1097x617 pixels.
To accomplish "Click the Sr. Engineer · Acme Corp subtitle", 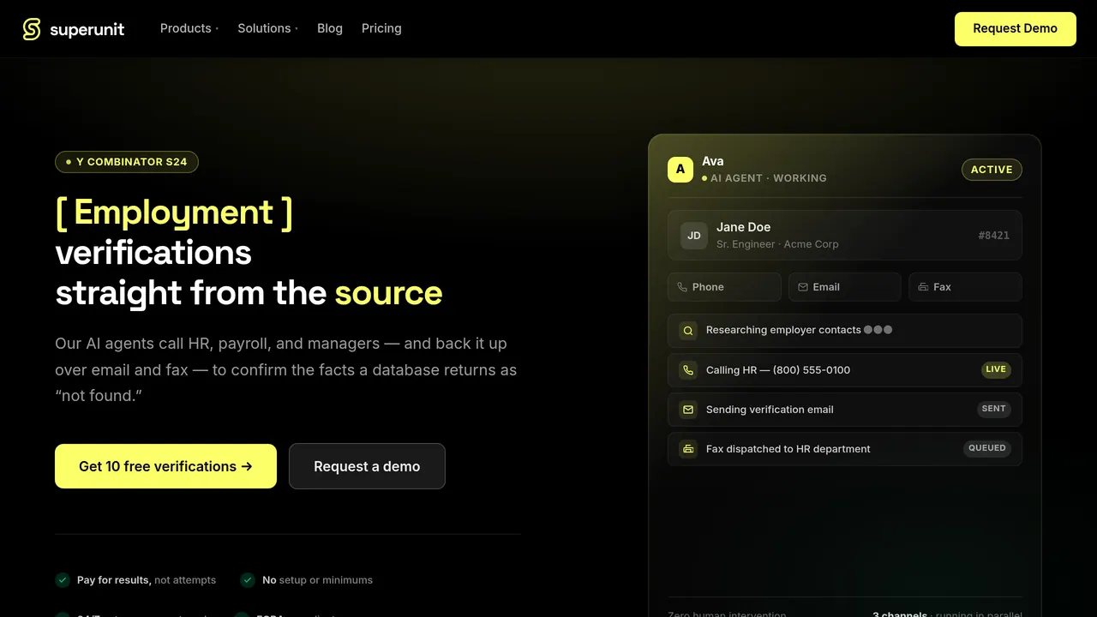I will pyautogui.click(x=777, y=244).
